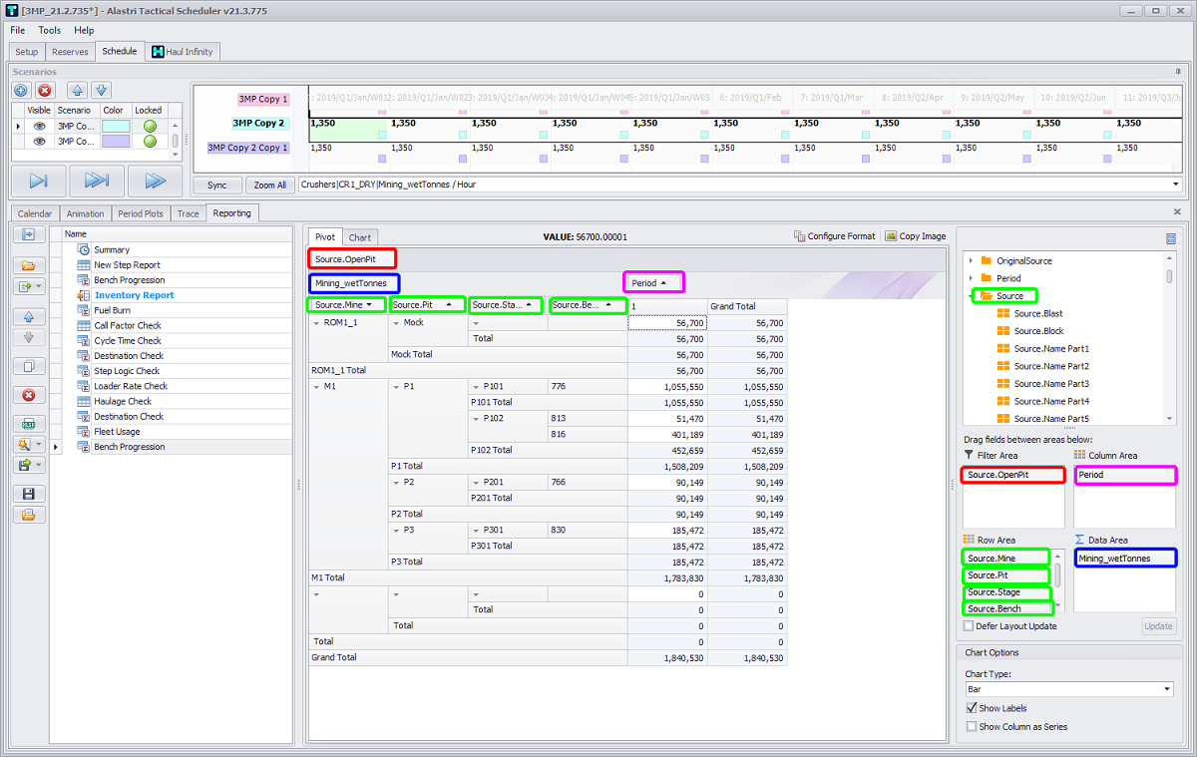Open the Tools menu
The height and width of the screenshot is (757, 1197).
point(50,30)
